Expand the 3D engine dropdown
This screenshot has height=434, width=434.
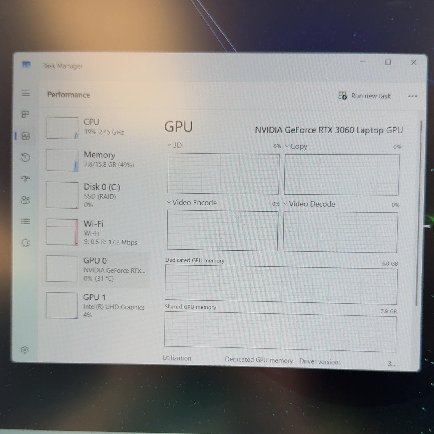click(x=175, y=145)
